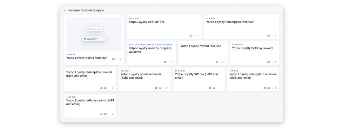Open arrow on VIP tier (SMS and email)
This screenshot has height=128, width=343.
[x=221, y=88]
